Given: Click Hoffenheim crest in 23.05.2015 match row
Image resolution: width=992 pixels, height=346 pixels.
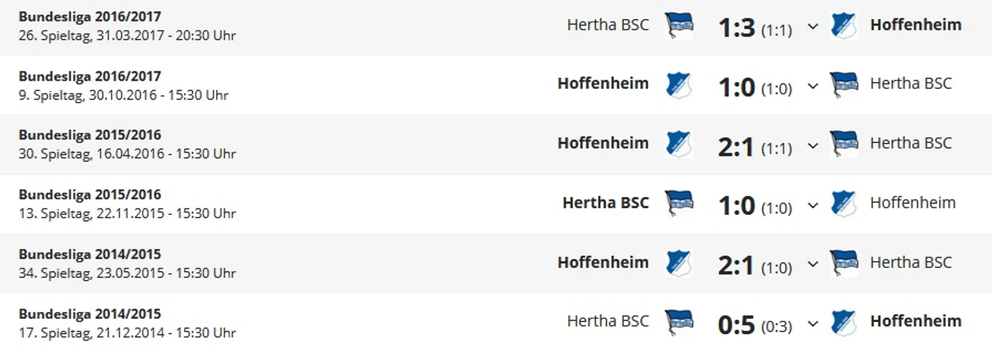Looking at the screenshot, I should click(x=679, y=263).
